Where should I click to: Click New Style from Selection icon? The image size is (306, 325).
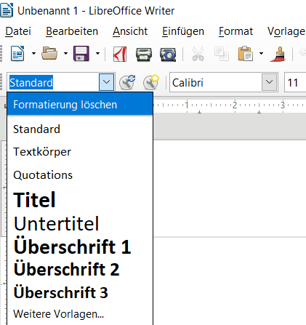coord(151,82)
